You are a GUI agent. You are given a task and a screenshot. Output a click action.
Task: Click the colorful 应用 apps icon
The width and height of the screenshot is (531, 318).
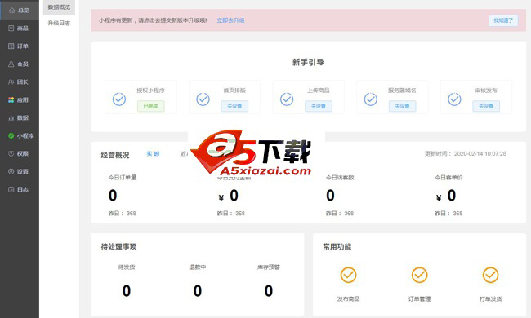(11, 100)
